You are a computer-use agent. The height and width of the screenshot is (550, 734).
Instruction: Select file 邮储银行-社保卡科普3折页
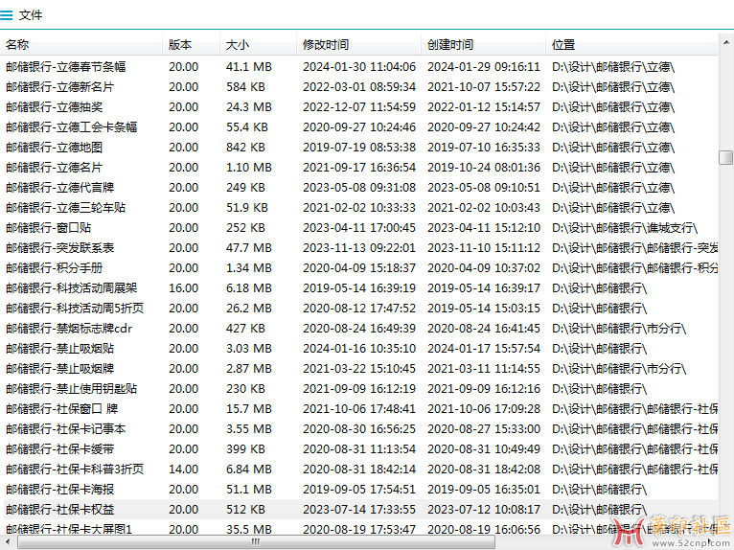[x=75, y=470]
